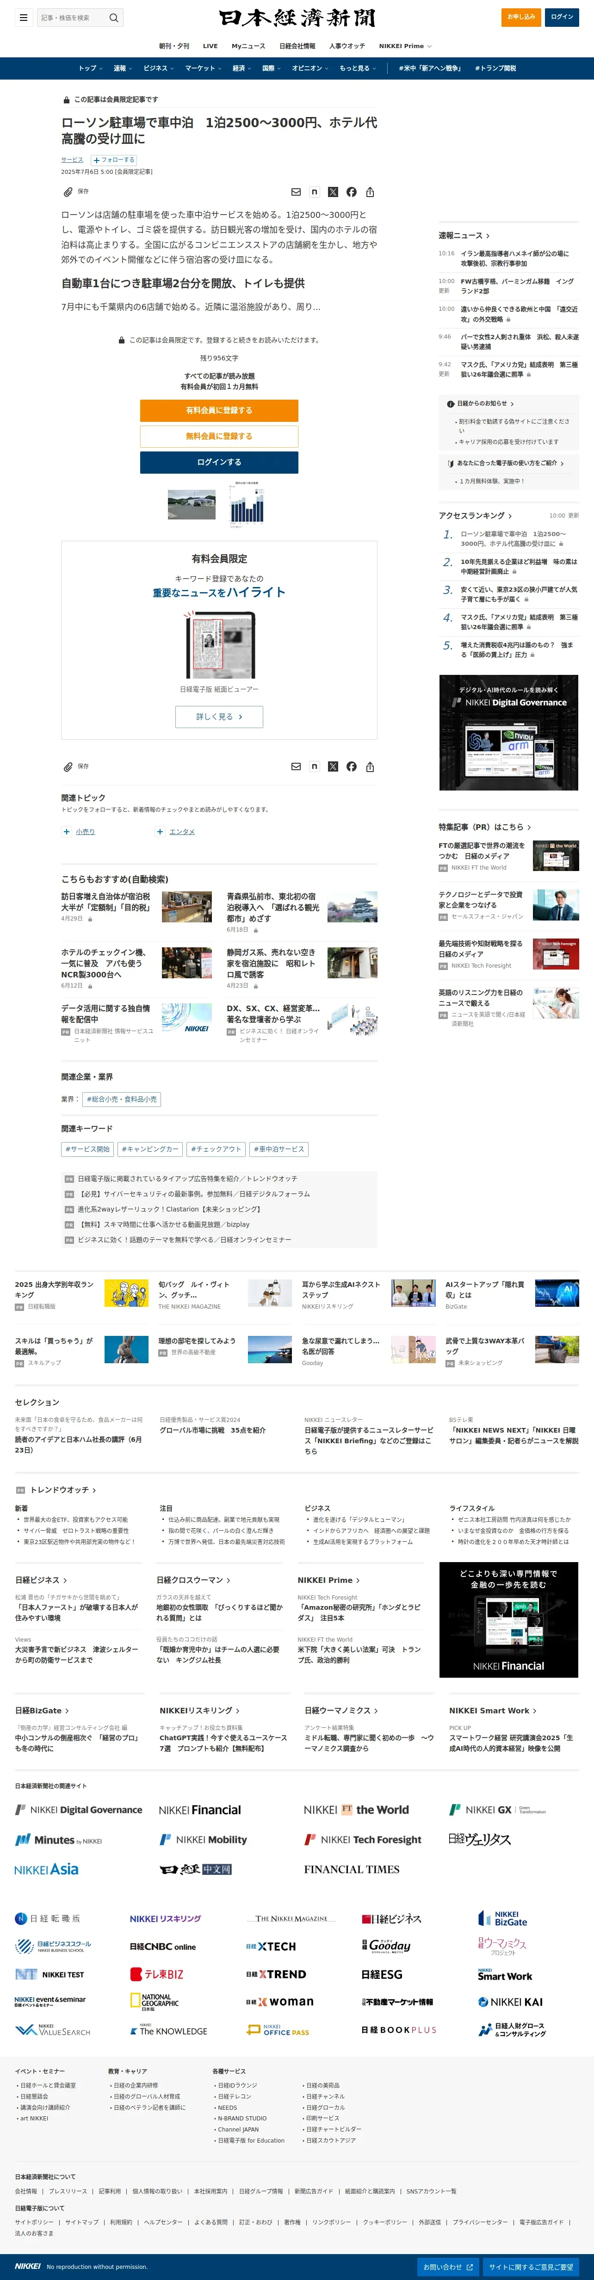Open 人事ウオッチ menu item
The height and width of the screenshot is (2280, 594).
point(346,46)
